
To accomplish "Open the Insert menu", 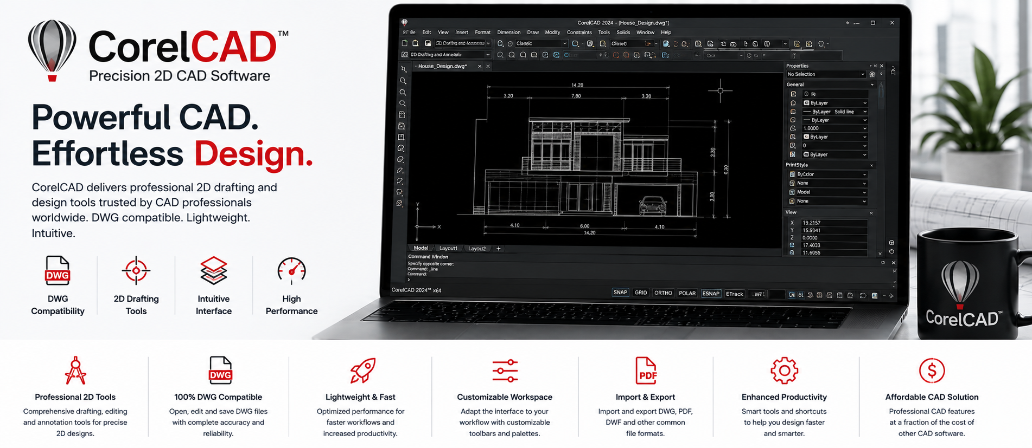I will click(x=462, y=33).
